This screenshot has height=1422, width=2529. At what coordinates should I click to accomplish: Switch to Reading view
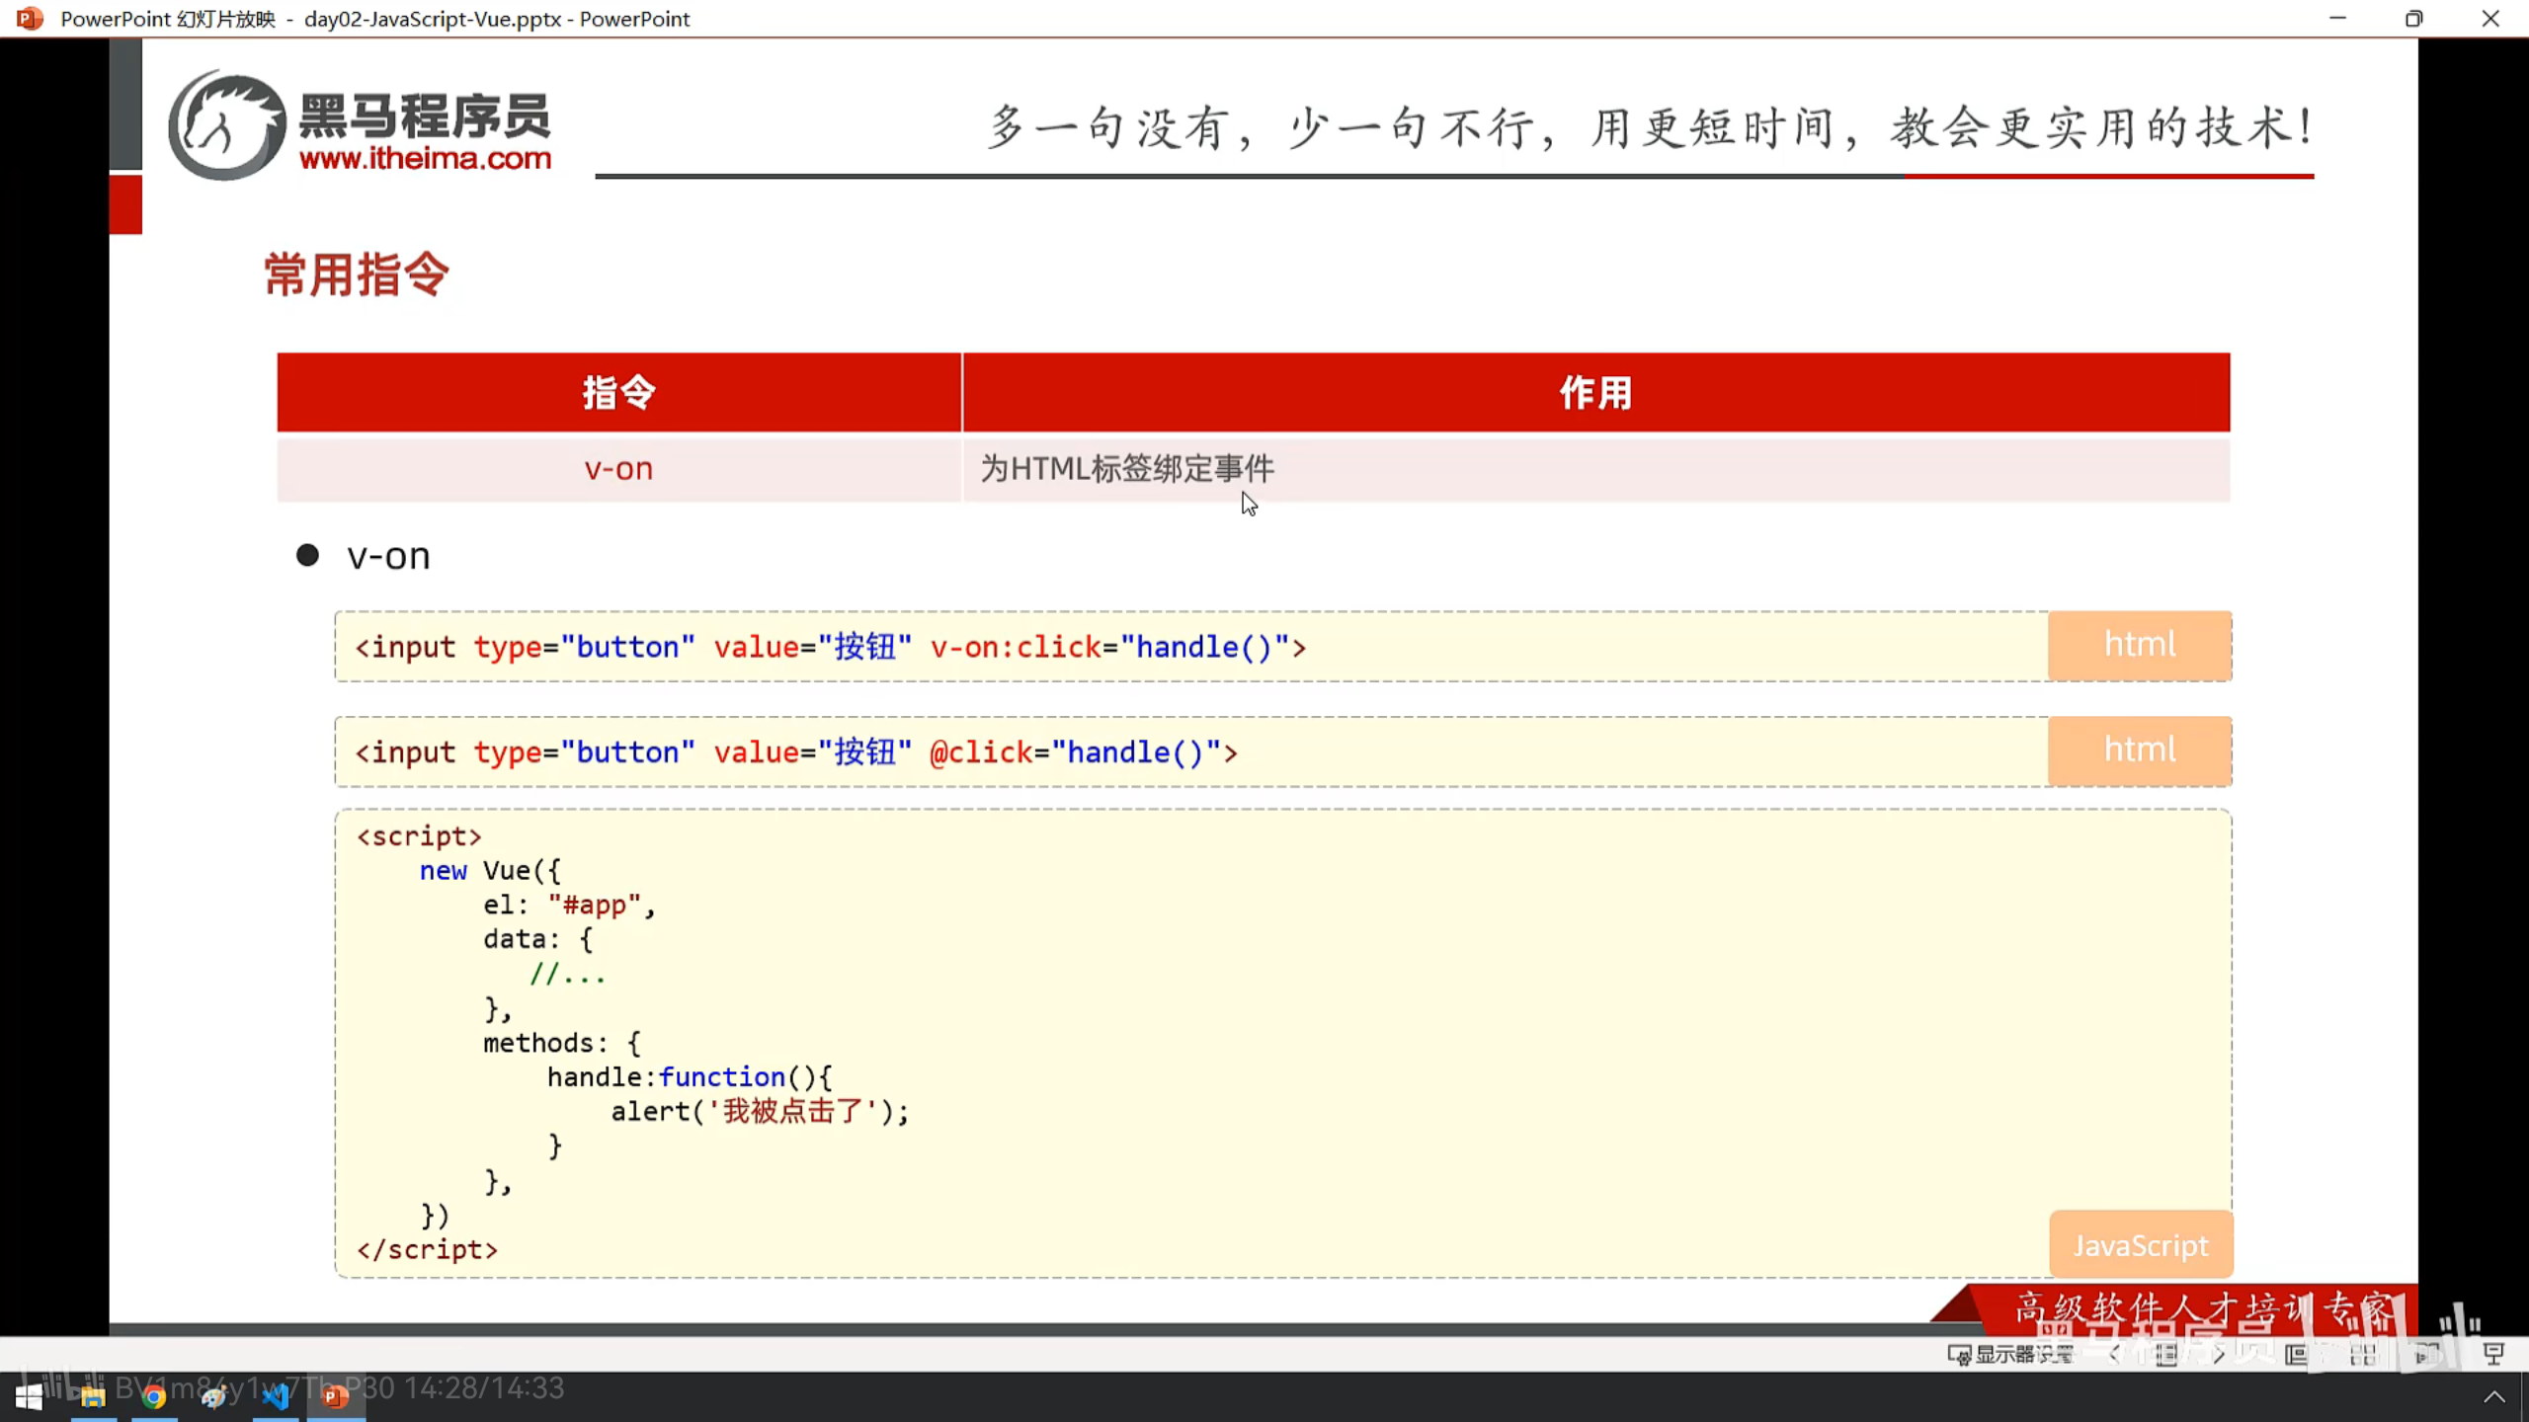point(2427,1354)
